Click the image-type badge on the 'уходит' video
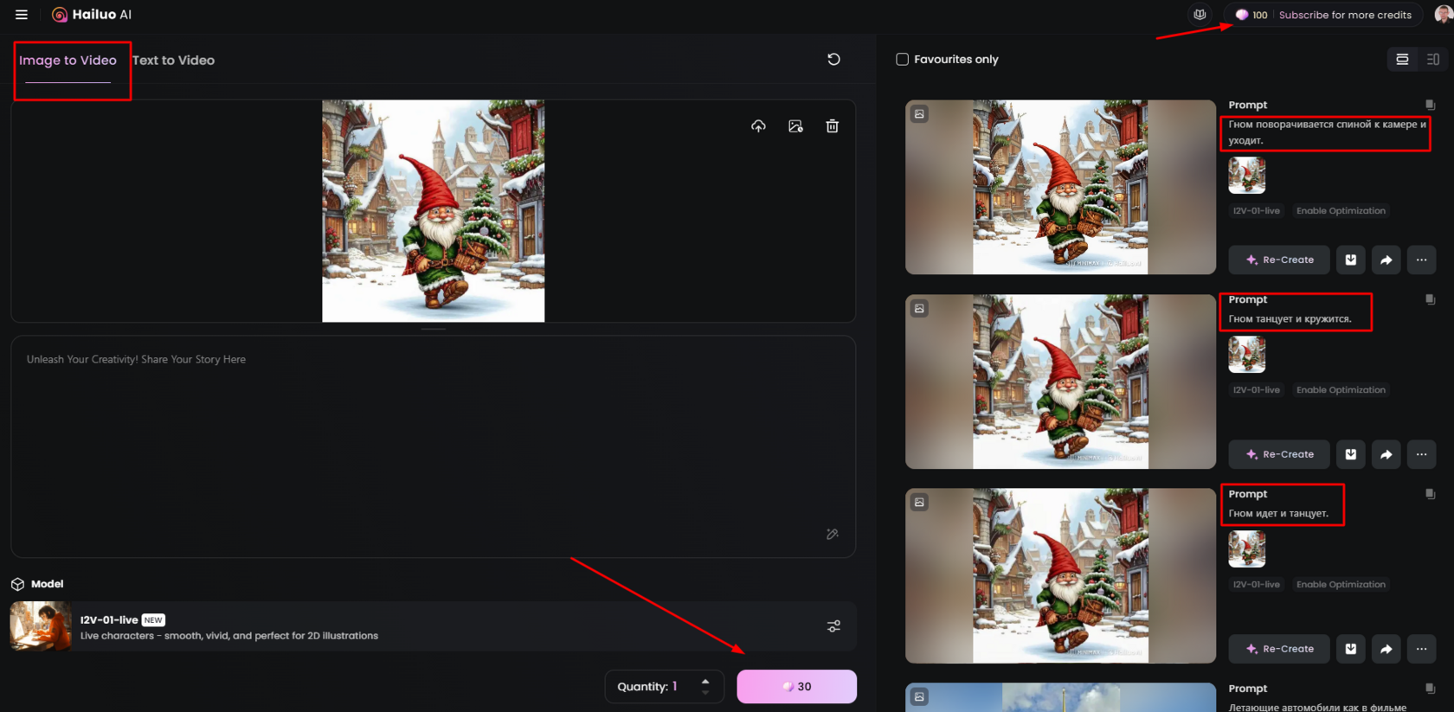Screen dimensions: 1454x712 919,114
